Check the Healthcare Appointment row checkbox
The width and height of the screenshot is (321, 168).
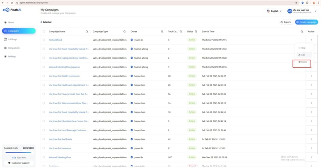43,85
